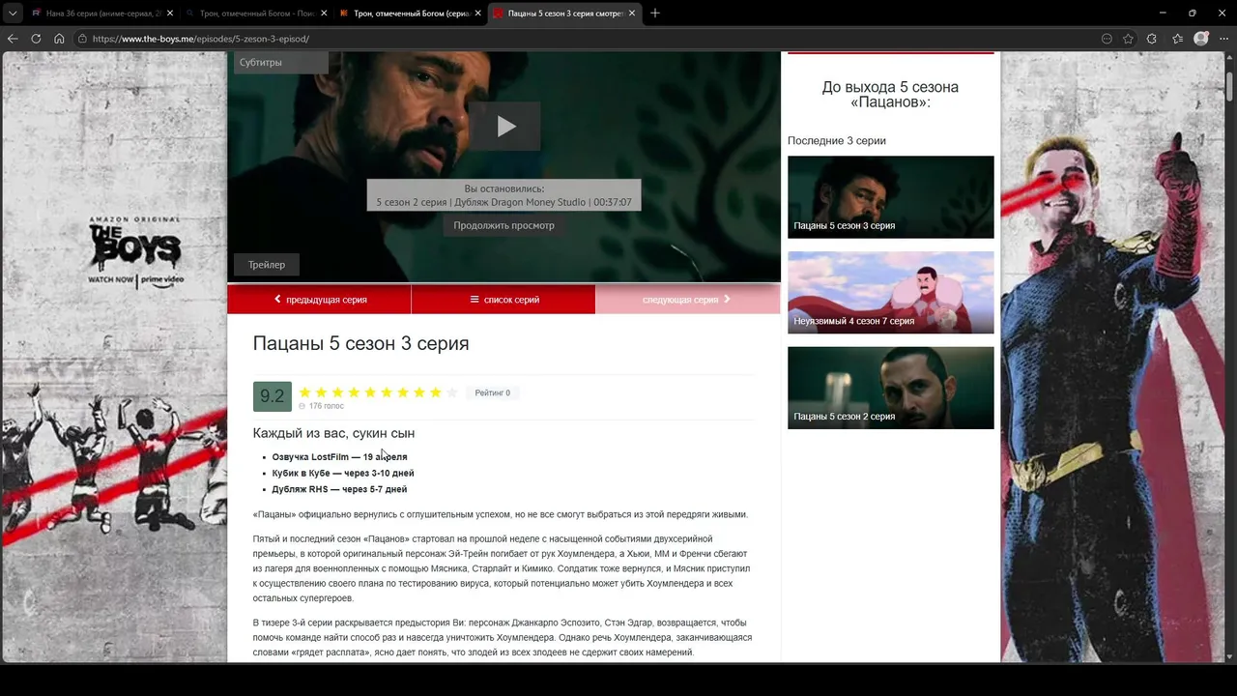
Task: Open the 'список серий' episode list
Action: coord(504,300)
